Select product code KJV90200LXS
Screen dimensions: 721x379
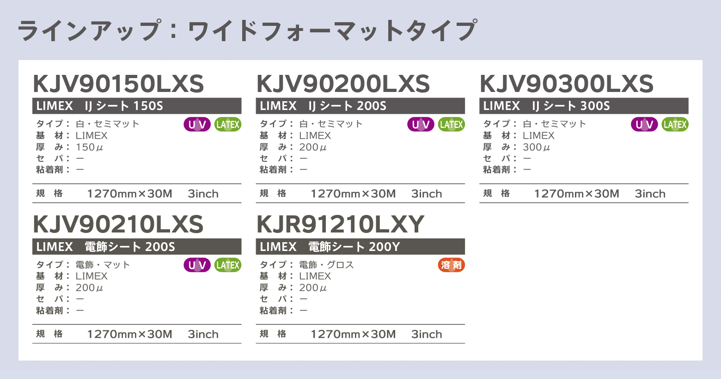click(x=343, y=84)
